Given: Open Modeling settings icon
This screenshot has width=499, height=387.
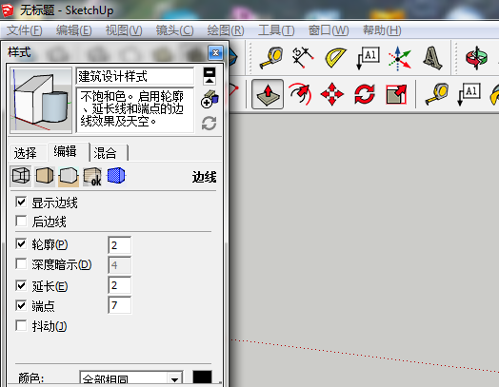Looking at the screenshot, I should coord(116,176).
